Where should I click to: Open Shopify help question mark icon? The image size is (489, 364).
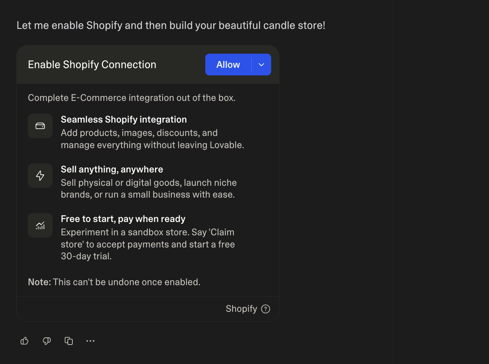[266, 309]
